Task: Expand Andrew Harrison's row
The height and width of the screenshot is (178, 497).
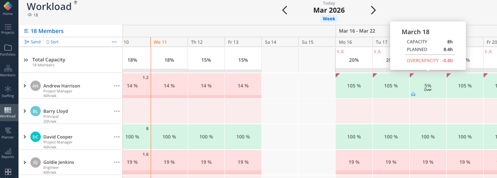Action: [25, 86]
